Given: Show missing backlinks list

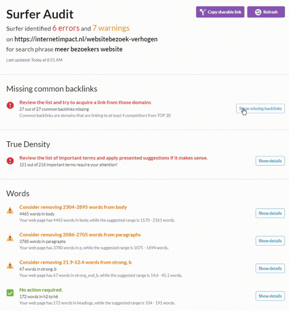Looking at the screenshot, I should click(260, 108).
